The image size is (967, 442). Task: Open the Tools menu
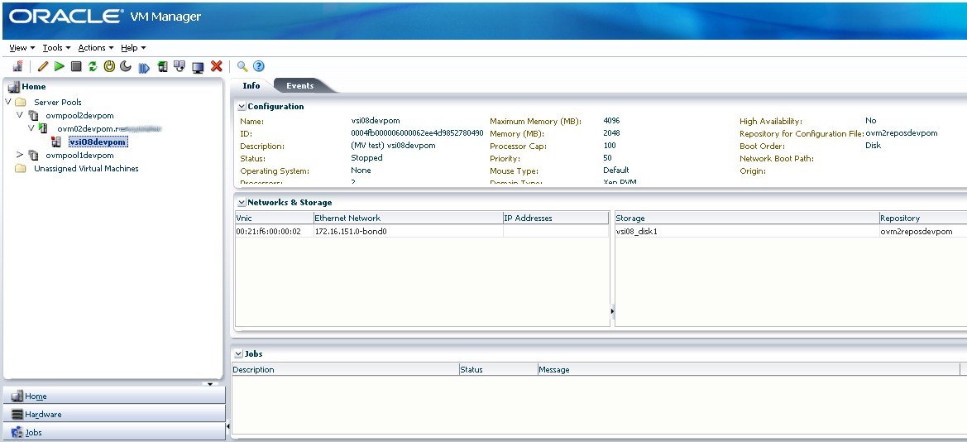pos(57,47)
